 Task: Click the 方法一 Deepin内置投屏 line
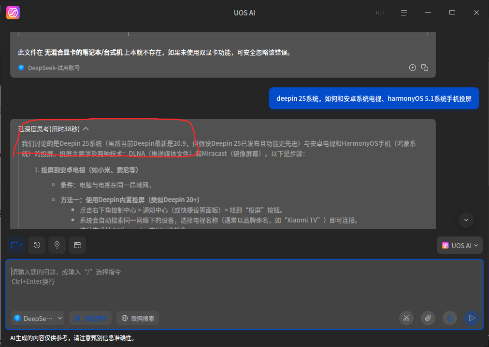coord(130,200)
